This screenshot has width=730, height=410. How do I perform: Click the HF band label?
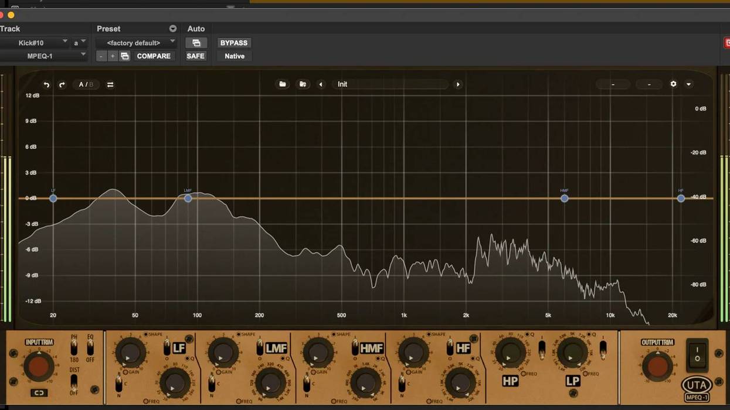pos(463,348)
